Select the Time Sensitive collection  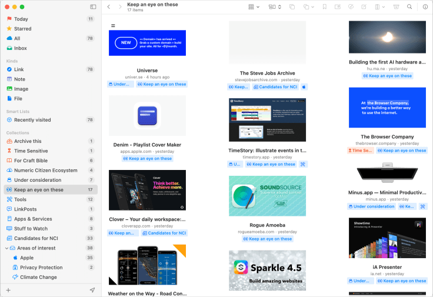[51, 151]
